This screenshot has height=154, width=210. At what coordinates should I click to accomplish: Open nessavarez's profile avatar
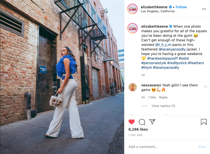click(132, 87)
